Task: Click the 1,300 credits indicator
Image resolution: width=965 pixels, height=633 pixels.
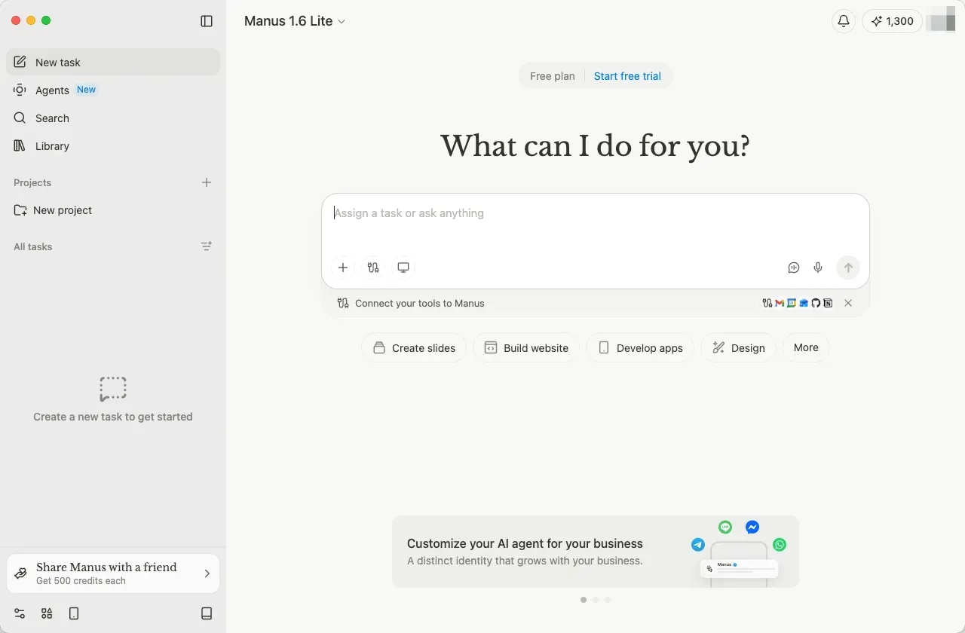Action: tap(893, 21)
